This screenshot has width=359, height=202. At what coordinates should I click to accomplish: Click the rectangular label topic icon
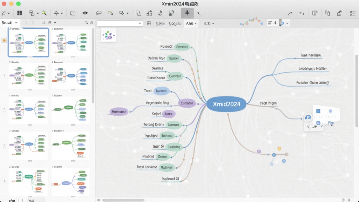point(99,13)
